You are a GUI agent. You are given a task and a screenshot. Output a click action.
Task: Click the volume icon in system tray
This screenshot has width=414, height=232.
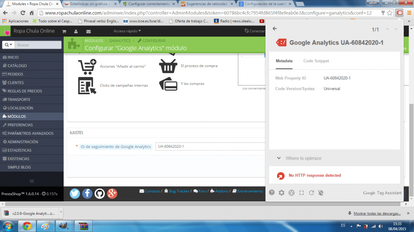coord(381,226)
